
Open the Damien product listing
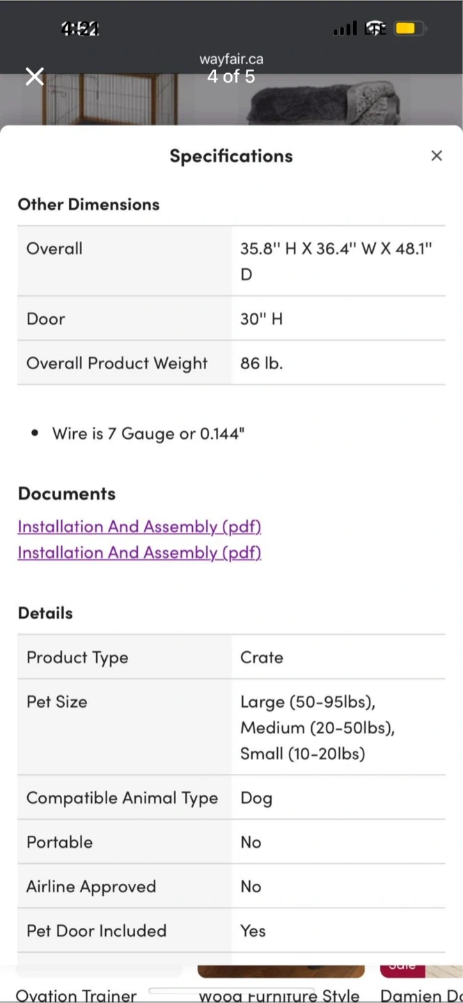[x=421, y=995]
